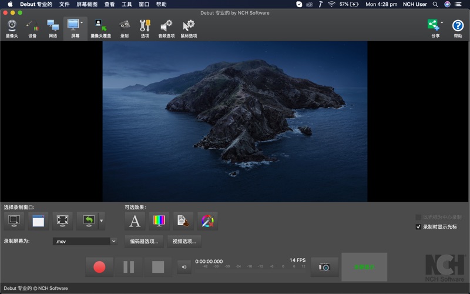Open the 屏幕 toolbar dropdown arrow

pyautogui.click(x=82, y=22)
